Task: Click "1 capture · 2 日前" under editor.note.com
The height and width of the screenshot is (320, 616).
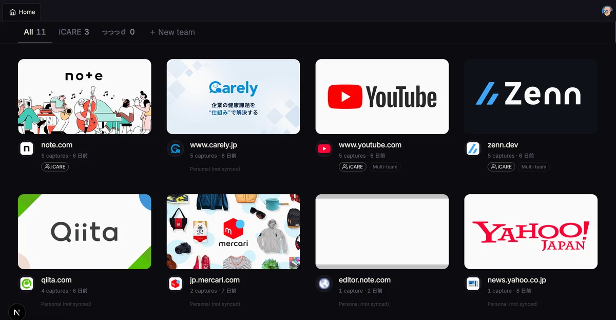Action: click(x=361, y=291)
